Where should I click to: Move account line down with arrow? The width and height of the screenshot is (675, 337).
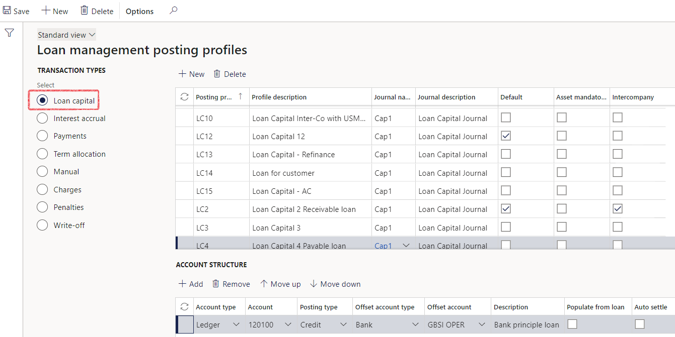(314, 284)
